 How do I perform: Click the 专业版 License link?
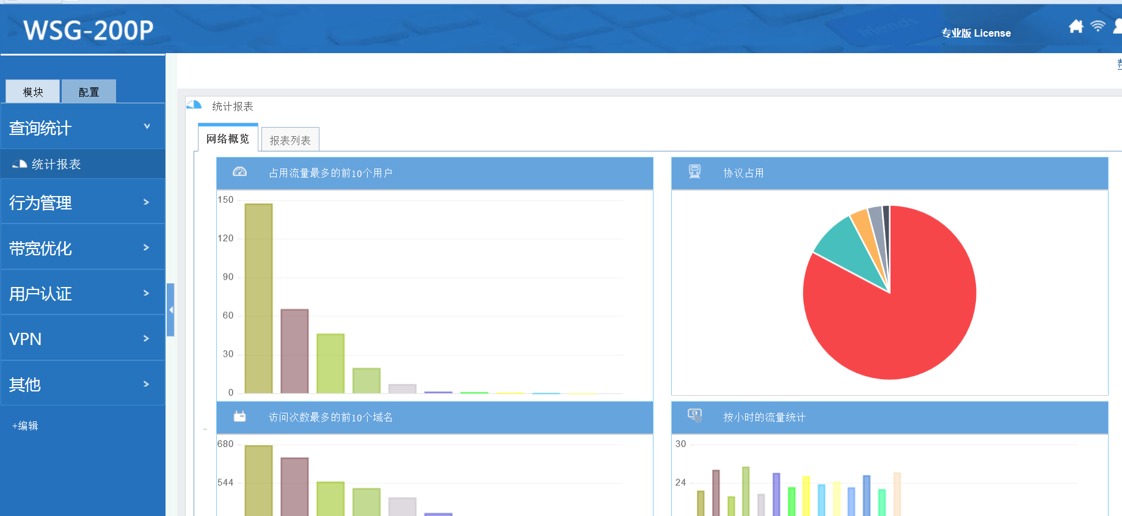click(x=975, y=33)
